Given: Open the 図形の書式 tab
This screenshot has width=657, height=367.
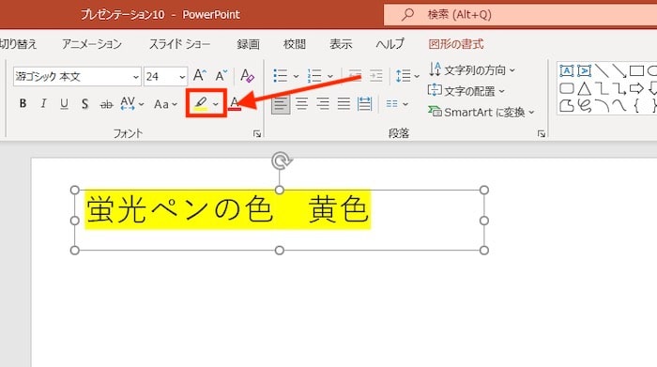Looking at the screenshot, I should tap(456, 44).
